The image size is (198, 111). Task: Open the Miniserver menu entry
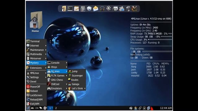pyautogui.click(x=37, y=58)
